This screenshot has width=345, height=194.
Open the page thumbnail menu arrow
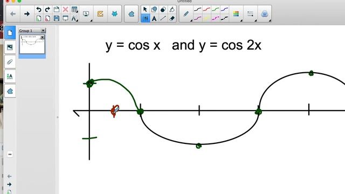(42, 37)
